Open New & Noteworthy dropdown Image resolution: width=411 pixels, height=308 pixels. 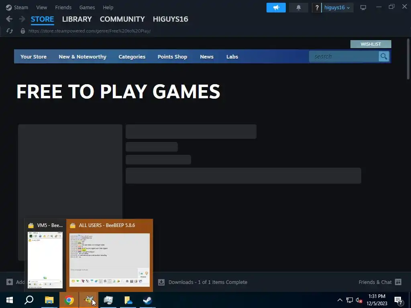click(83, 57)
